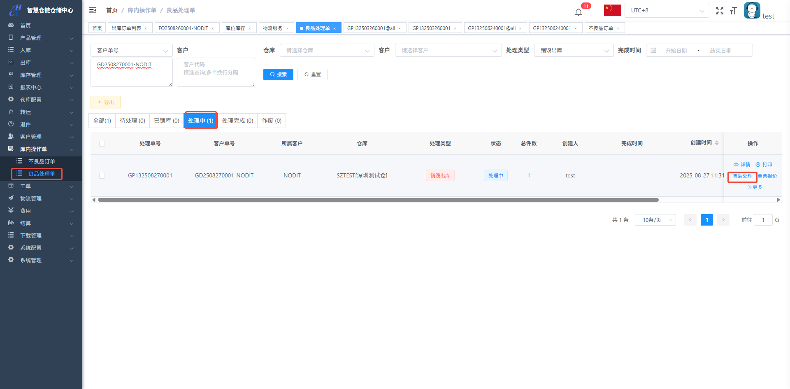790x389 pixels.
Task: Collapse the sidebar with the hamburger icon
Action: [x=93, y=10]
